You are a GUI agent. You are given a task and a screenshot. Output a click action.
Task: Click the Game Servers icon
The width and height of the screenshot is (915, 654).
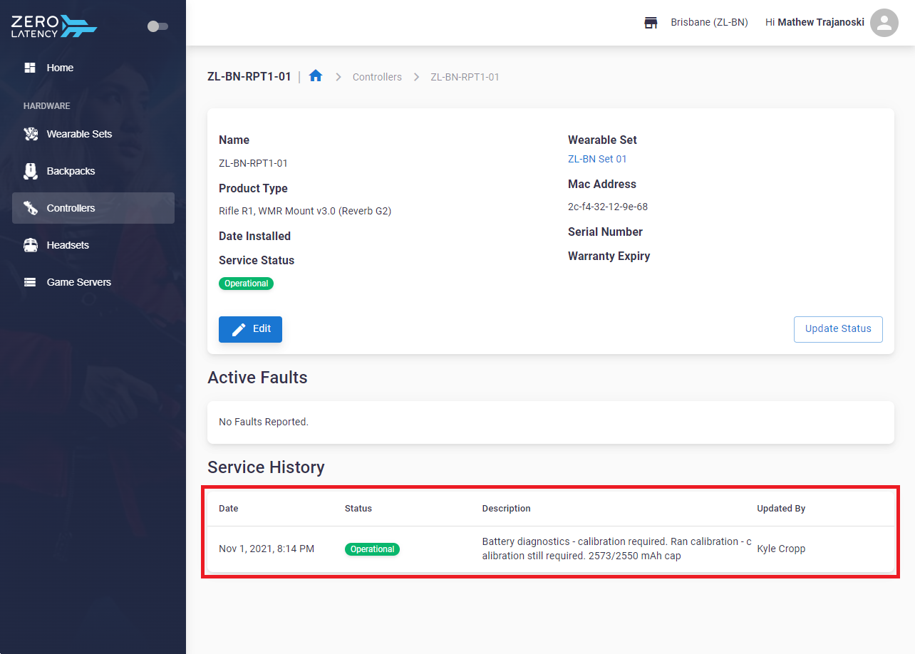tap(30, 282)
